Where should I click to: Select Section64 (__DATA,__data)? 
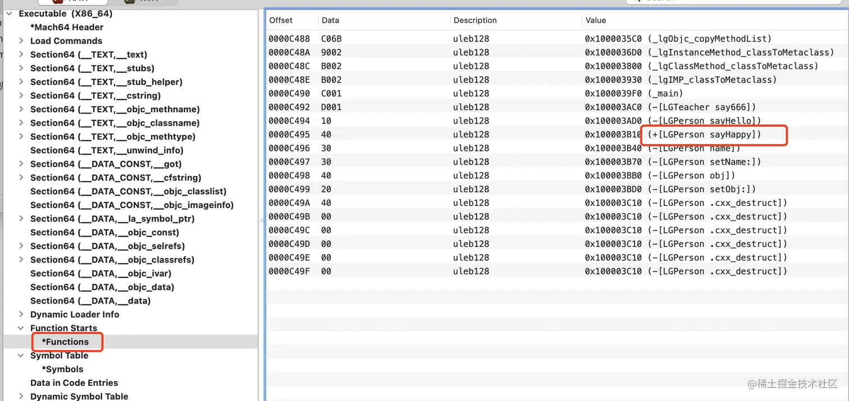click(x=90, y=301)
